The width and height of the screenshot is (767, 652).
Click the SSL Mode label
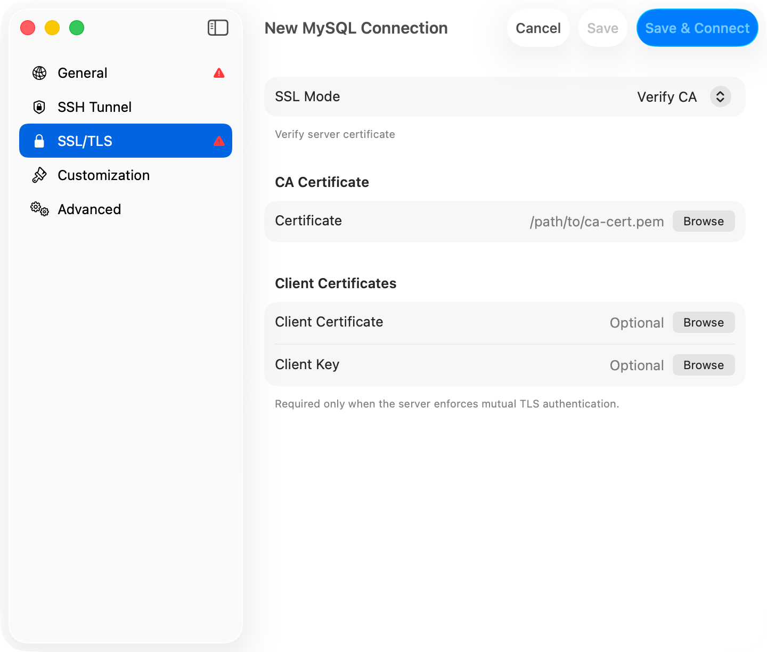307,96
